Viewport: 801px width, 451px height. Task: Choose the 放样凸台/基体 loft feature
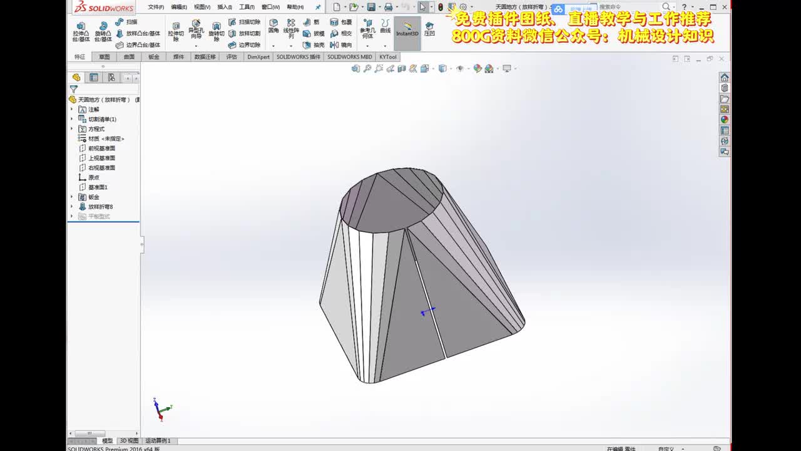click(138, 33)
